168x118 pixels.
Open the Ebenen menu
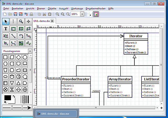point(41,9)
